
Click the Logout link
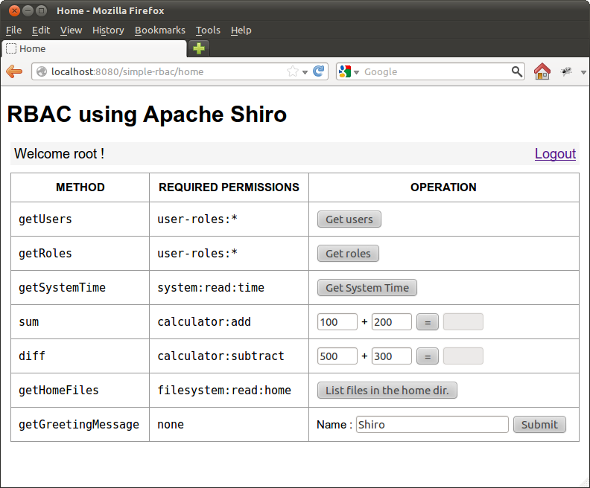coord(555,154)
